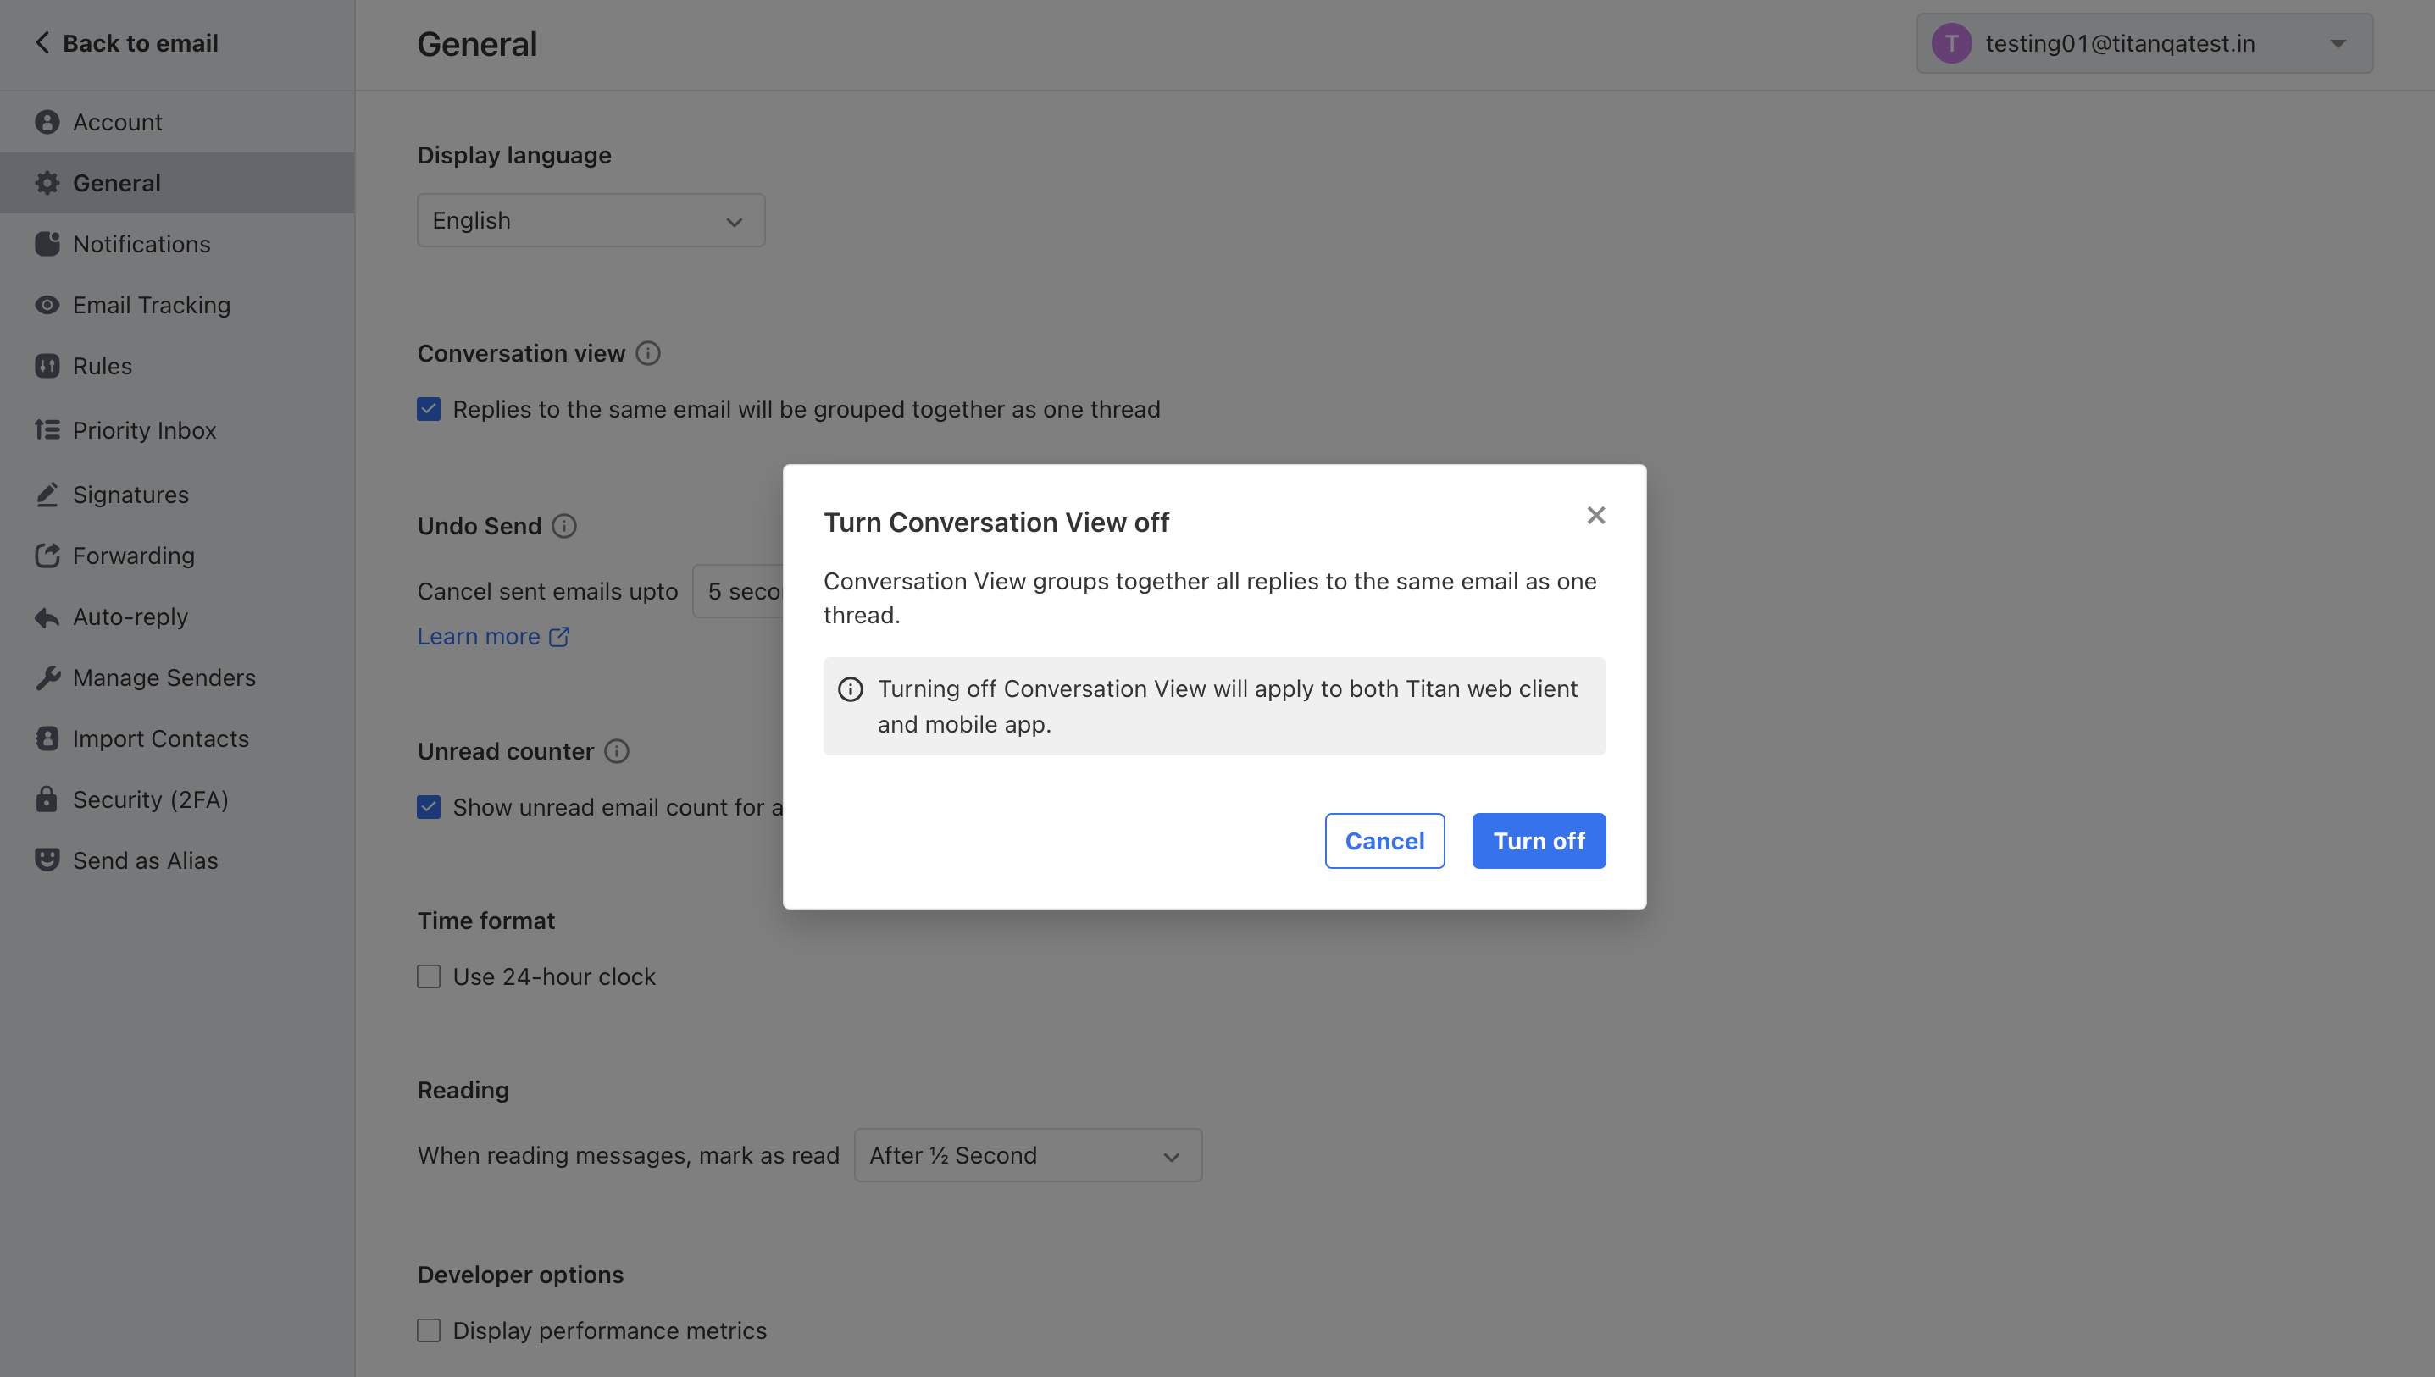Open the After ½ Second mark-as-read dropdown
Screen dimensions: 2435x1377
[x=1029, y=1155]
